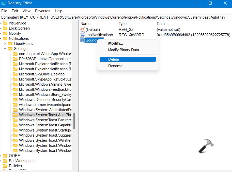232x172 pixels.
Task: Open the Edit menu
Action: [15, 11]
